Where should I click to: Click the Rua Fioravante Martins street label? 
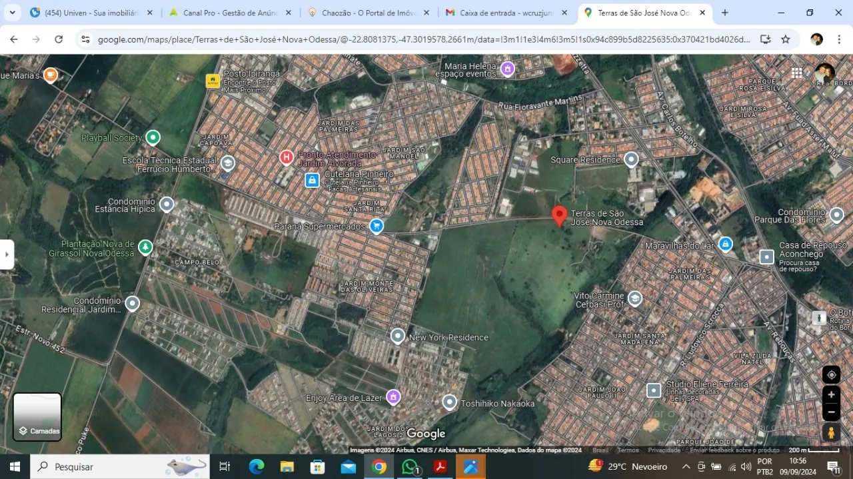pyautogui.click(x=540, y=102)
